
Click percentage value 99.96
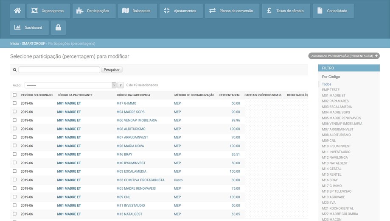(236, 120)
